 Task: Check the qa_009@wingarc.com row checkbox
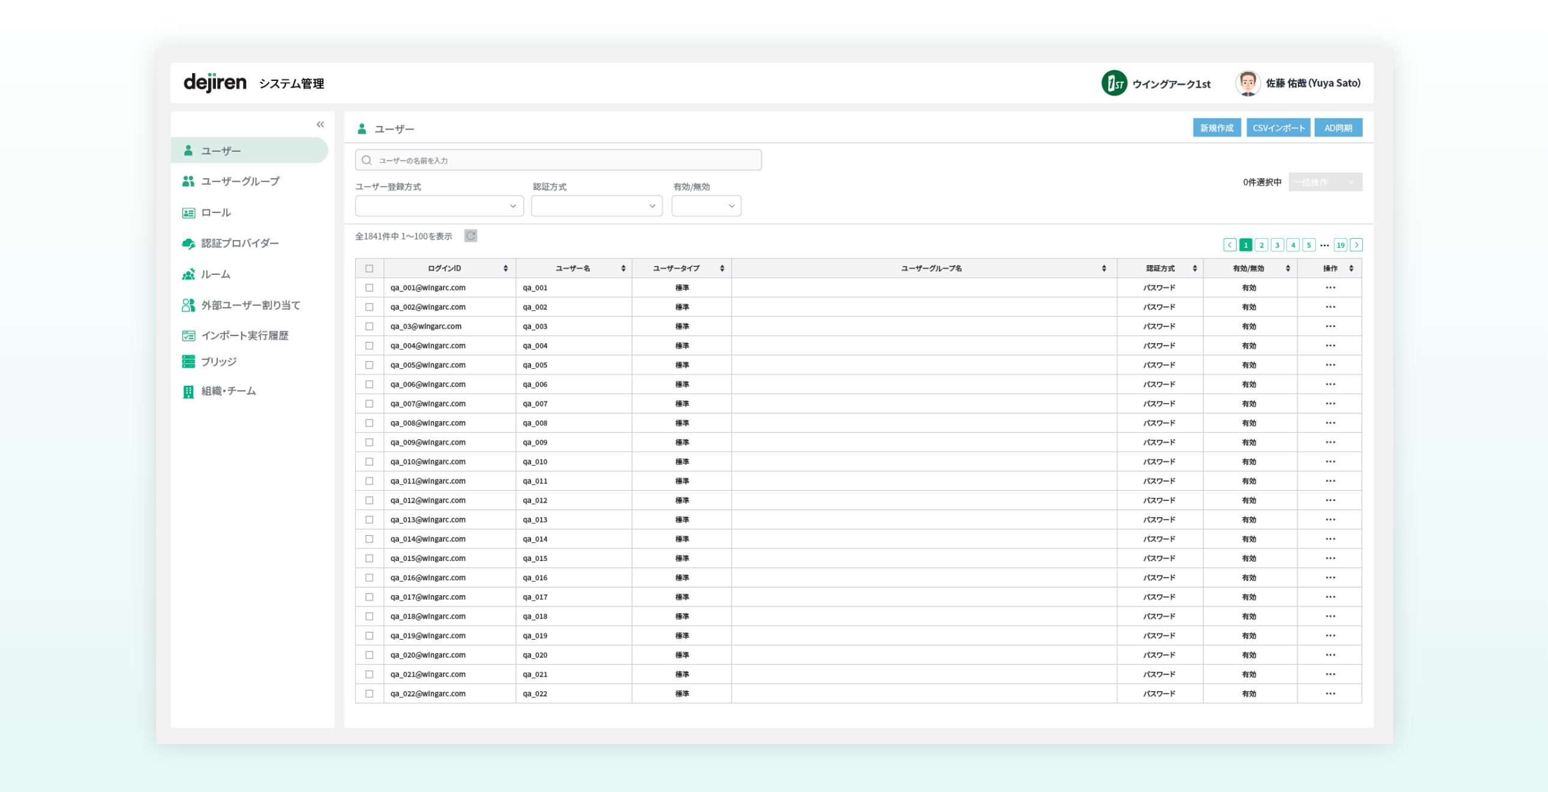pos(369,442)
